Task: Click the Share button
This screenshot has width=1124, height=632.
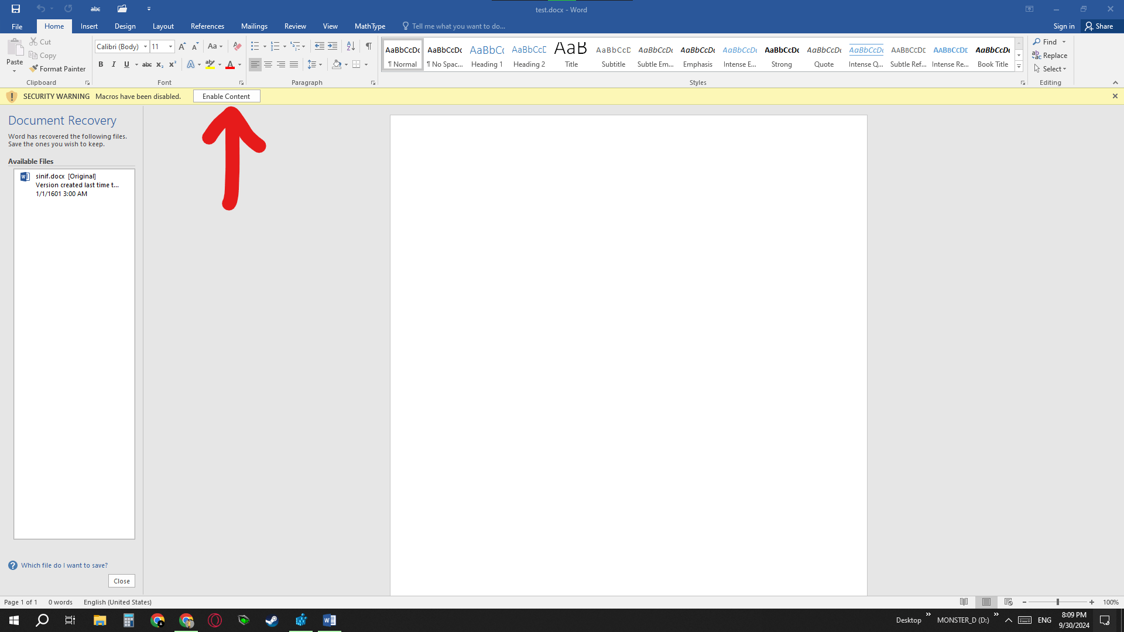Action: [1099, 26]
